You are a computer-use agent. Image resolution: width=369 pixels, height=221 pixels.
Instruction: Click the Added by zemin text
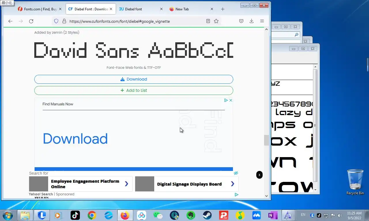pyautogui.click(x=57, y=32)
